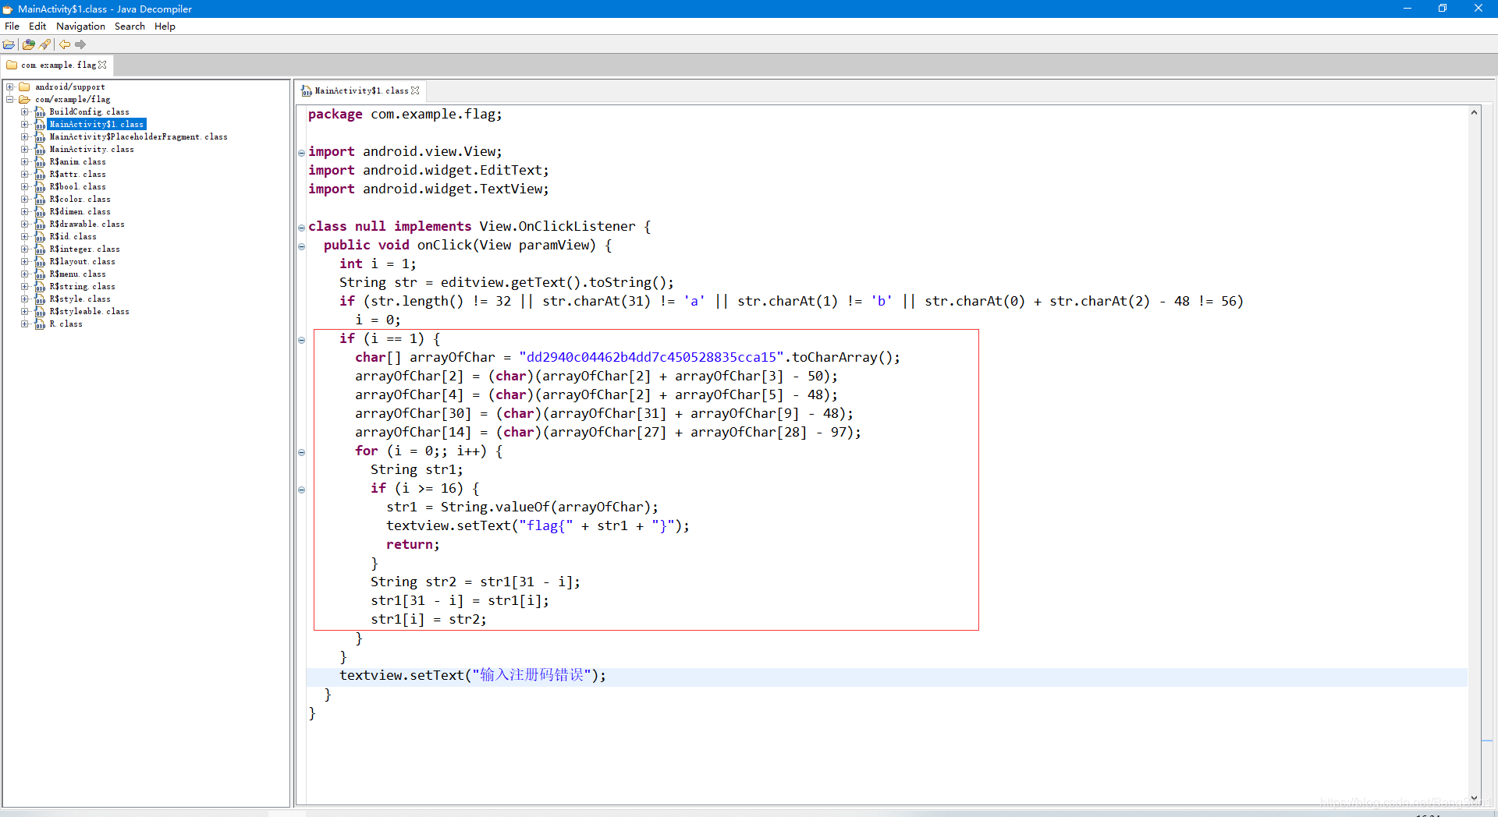The height and width of the screenshot is (817, 1498).
Task: Select R.class in the tree
Action: tap(66, 324)
